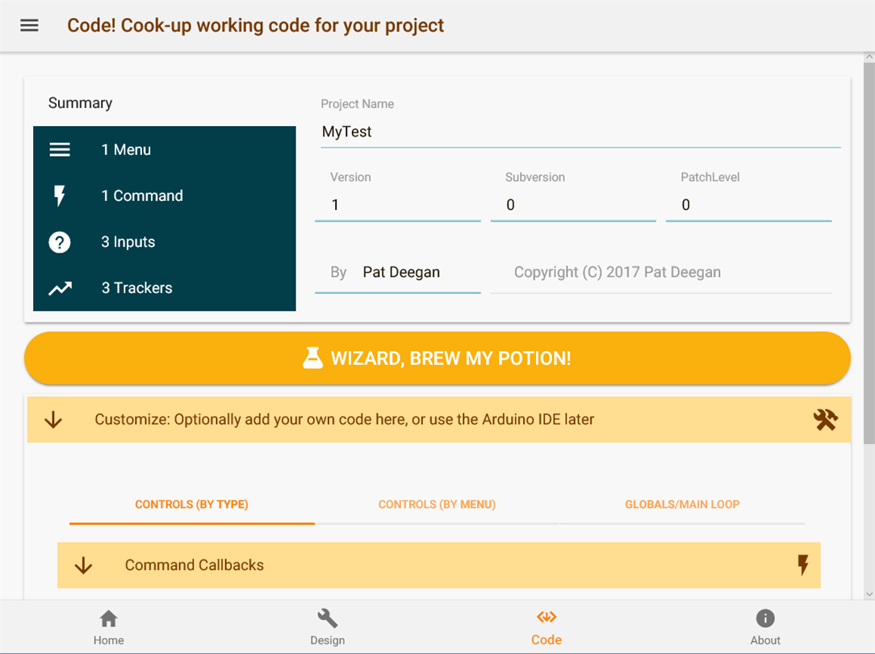This screenshot has width=875, height=654.
Task: Select the Controls (By Type) tab
Action: pos(191,505)
